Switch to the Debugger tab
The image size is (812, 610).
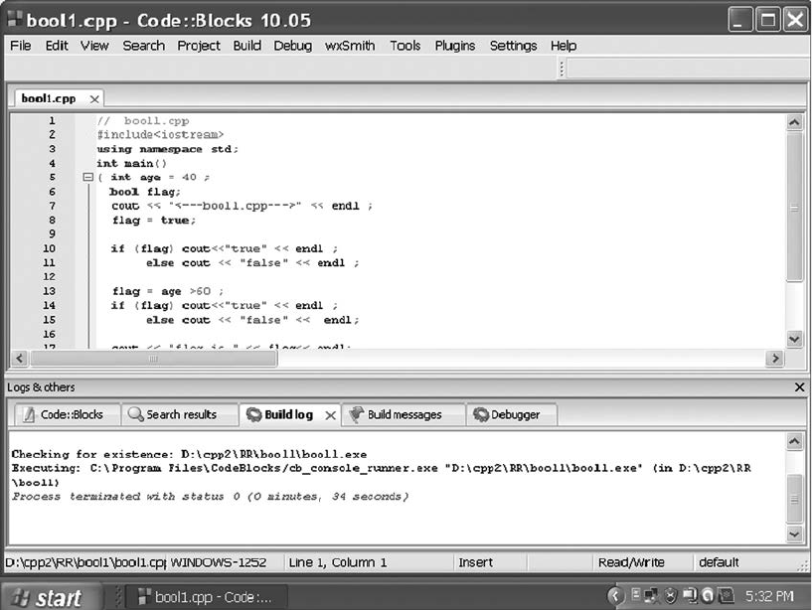pyautogui.click(x=512, y=414)
